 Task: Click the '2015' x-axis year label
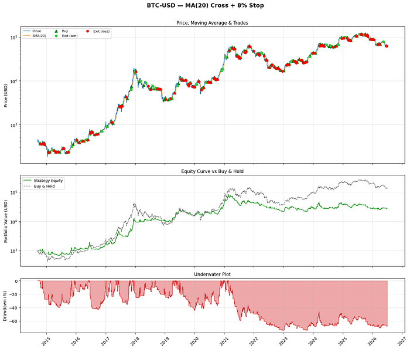[46, 341]
